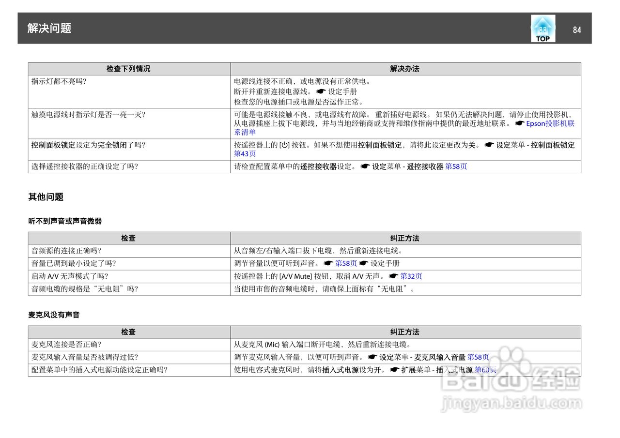Click 当使用市售的音频电缆时 solution cell

click(x=406, y=289)
